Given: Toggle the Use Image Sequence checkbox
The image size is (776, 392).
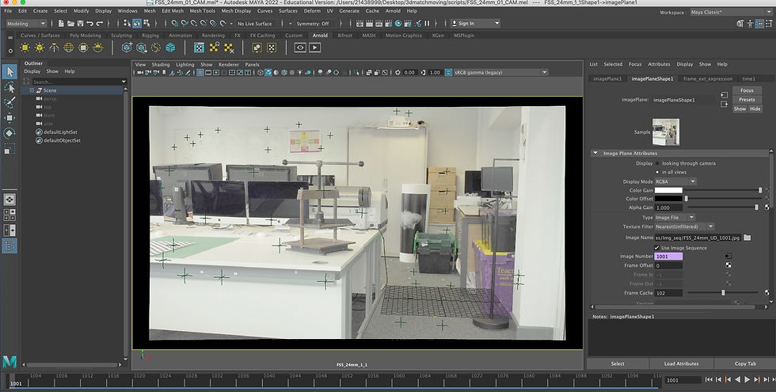Looking at the screenshot, I should click(x=656, y=248).
